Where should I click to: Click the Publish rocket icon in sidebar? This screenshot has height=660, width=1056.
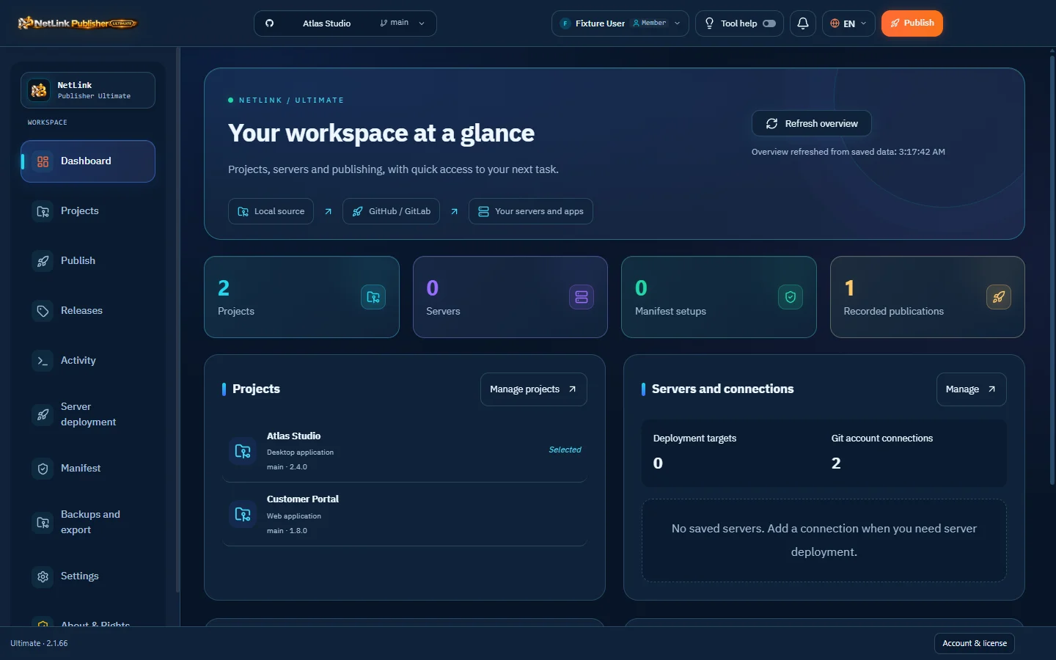point(43,261)
